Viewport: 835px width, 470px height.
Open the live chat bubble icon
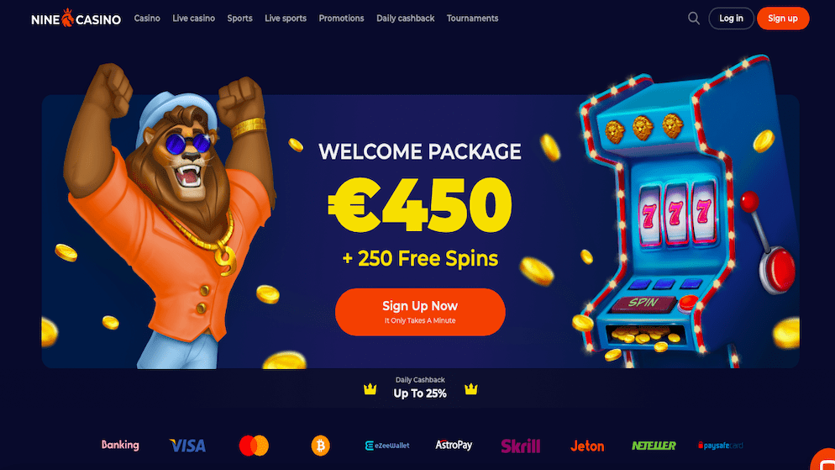tap(824, 461)
